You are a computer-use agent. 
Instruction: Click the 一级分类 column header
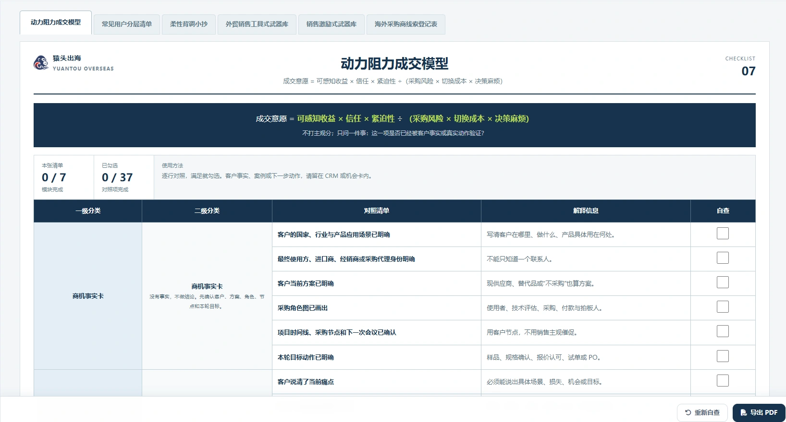pos(88,211)
